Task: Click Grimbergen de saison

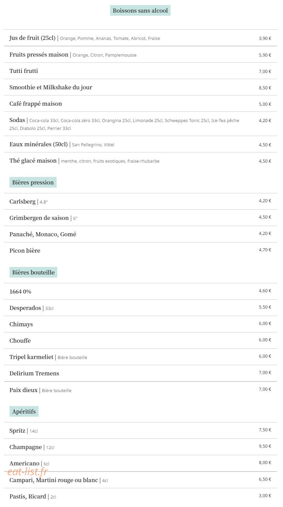Action: coord(140,218)
